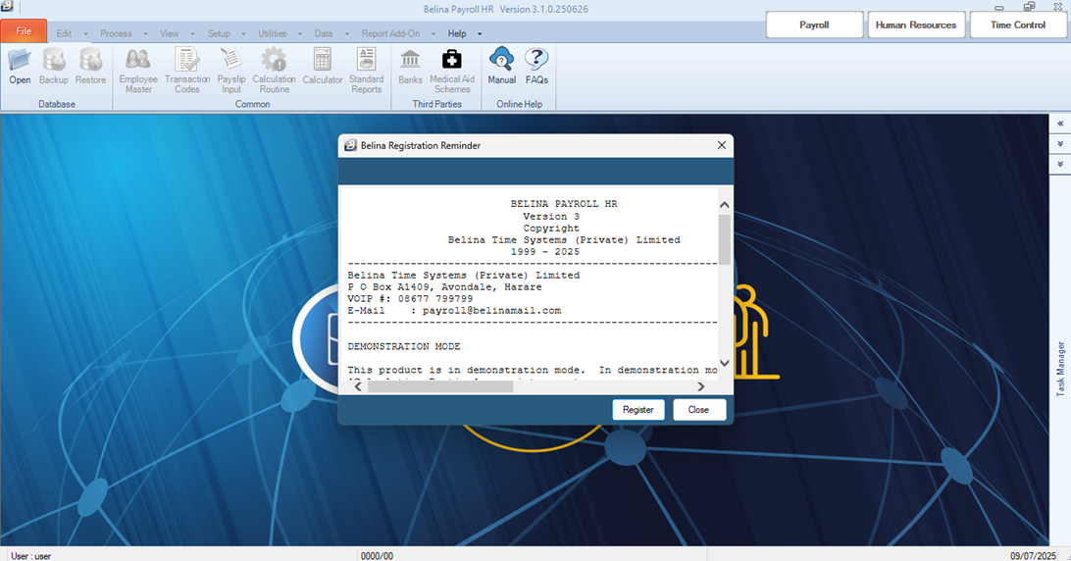Open the Utilities menu
Viewport: 1071px width, 561px height.
tap(272, 33)
